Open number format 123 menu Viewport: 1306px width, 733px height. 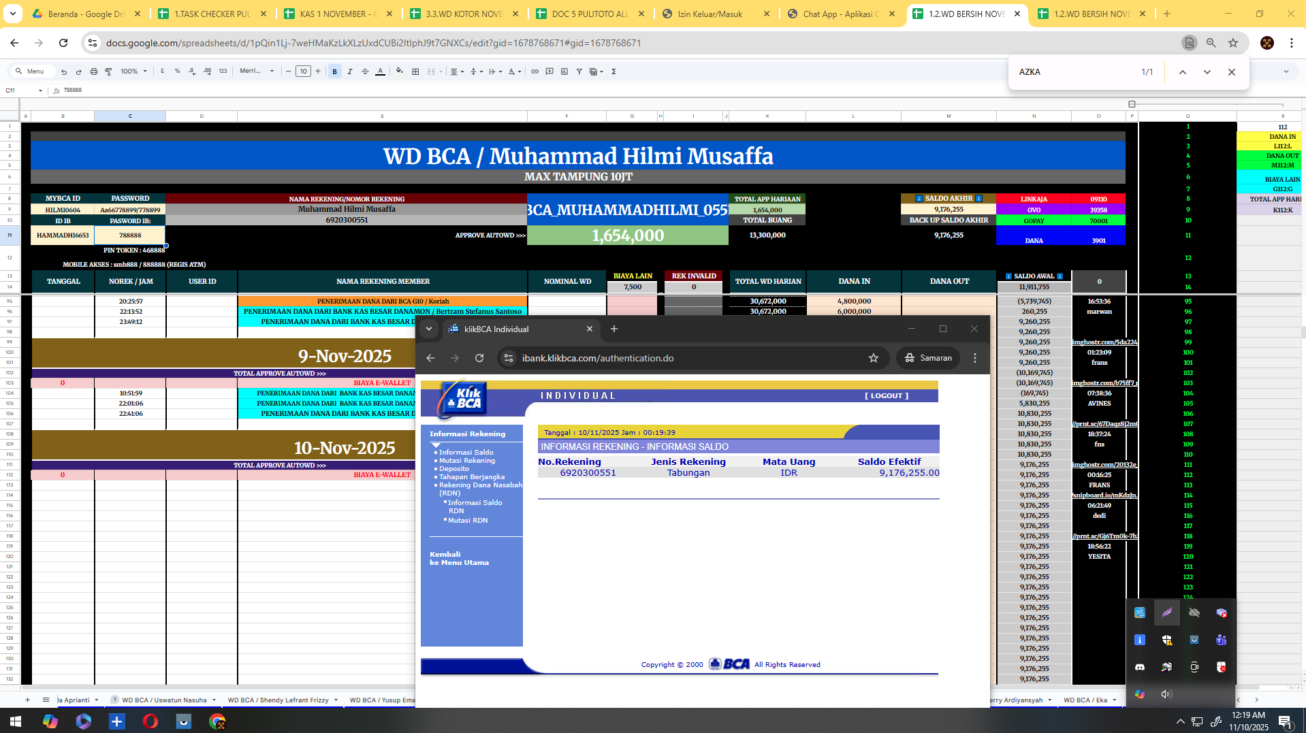click(223, 71)
